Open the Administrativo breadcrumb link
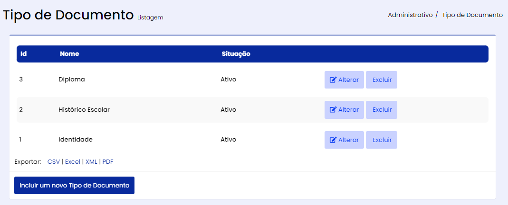 (x=410, y=15)
